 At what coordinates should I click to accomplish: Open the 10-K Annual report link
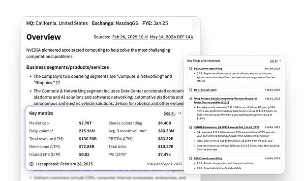(205, 90)
